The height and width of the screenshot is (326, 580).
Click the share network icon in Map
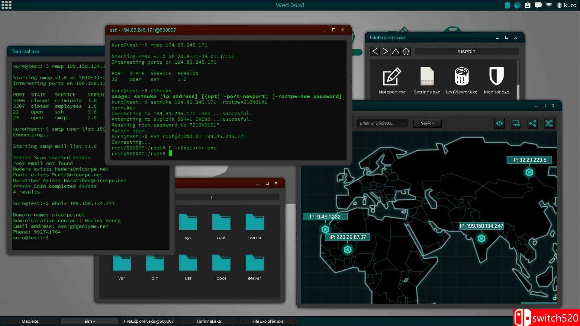pyautogui.click(x=533, y=123)
